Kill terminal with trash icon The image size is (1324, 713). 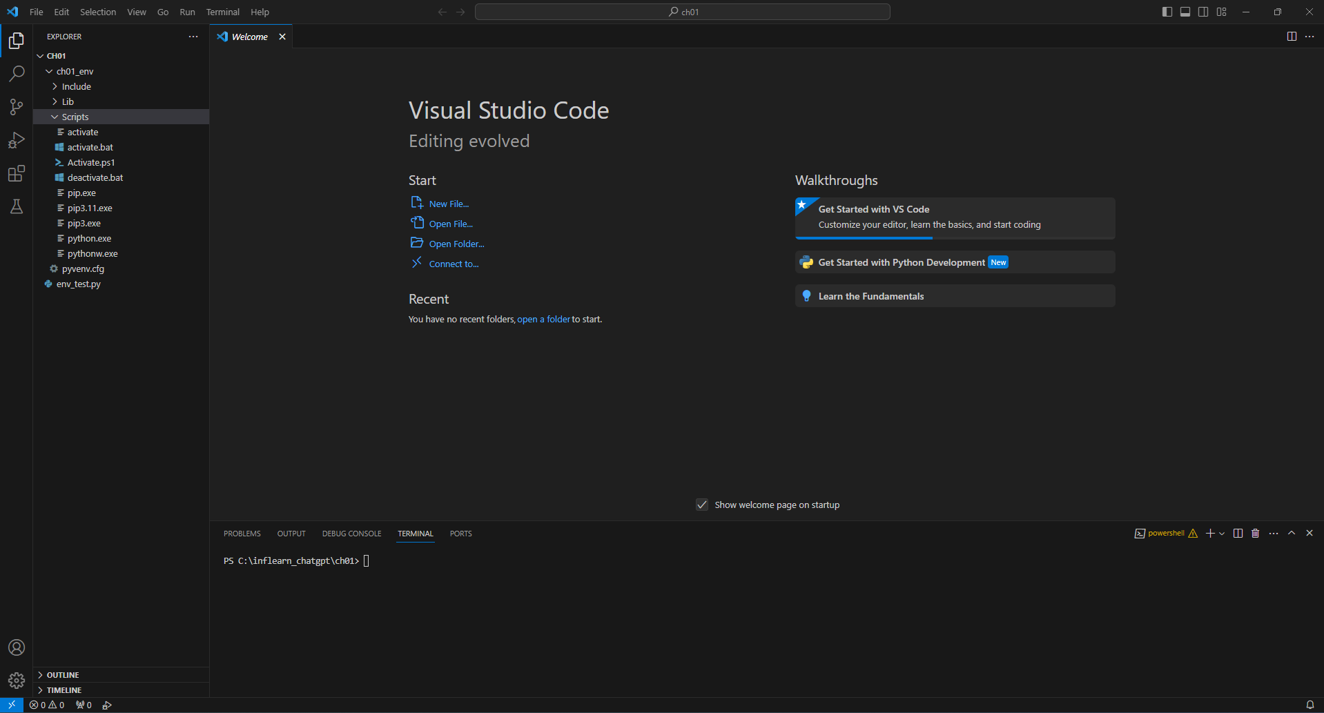[1256, 534]
